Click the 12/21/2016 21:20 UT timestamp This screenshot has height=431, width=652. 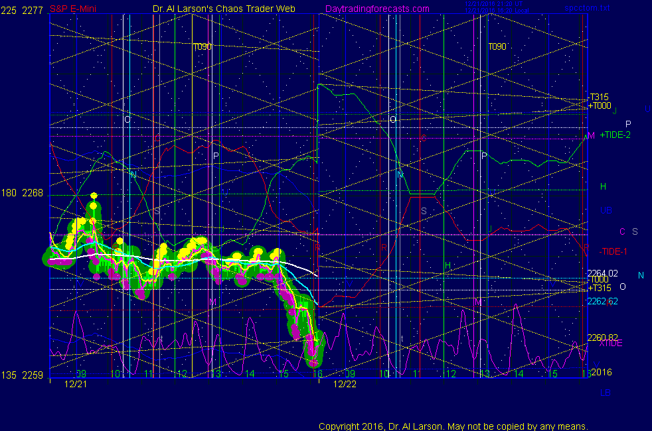pos(493,4)
